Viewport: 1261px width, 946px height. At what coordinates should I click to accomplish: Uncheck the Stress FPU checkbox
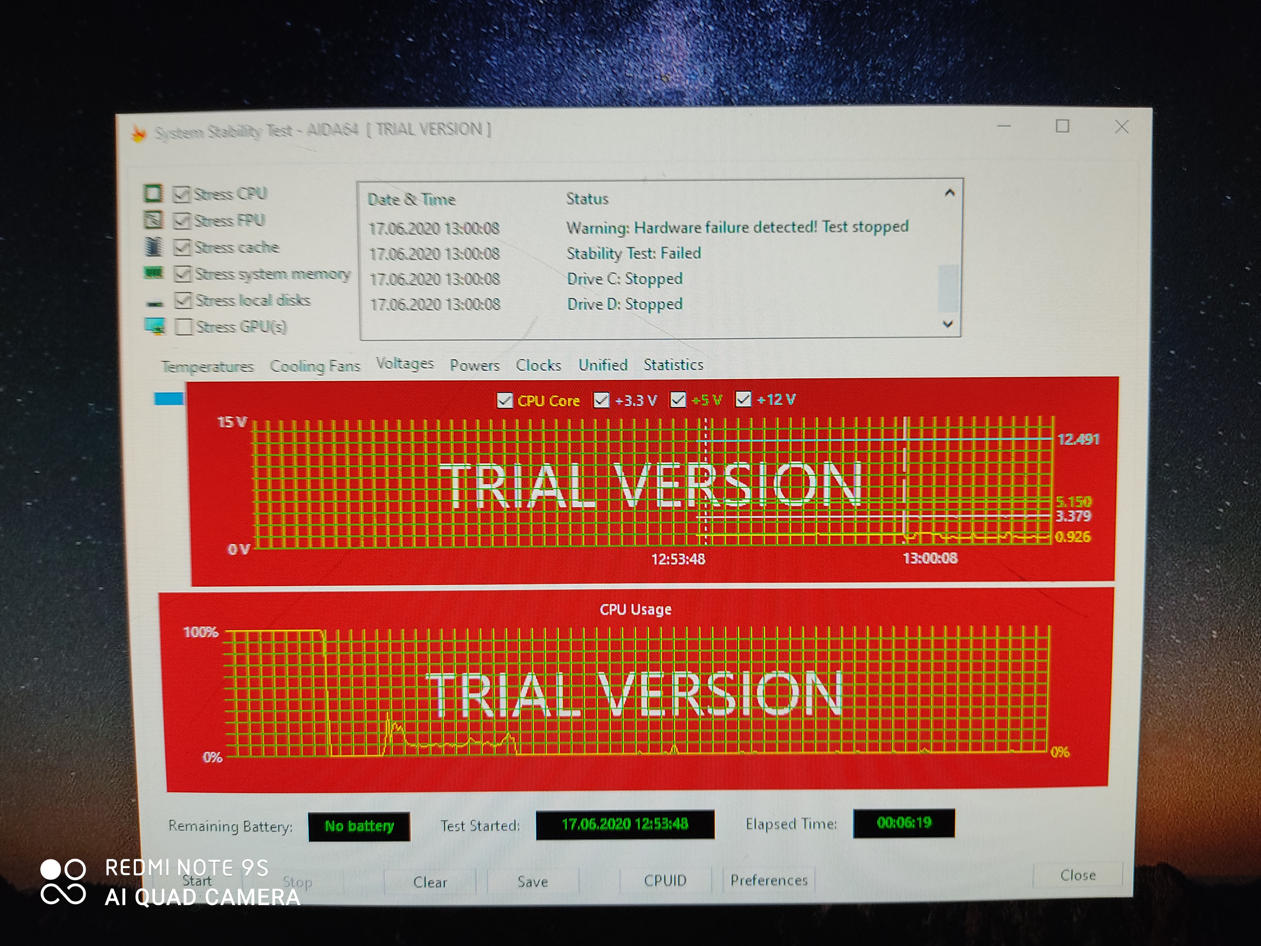(183, 221)
